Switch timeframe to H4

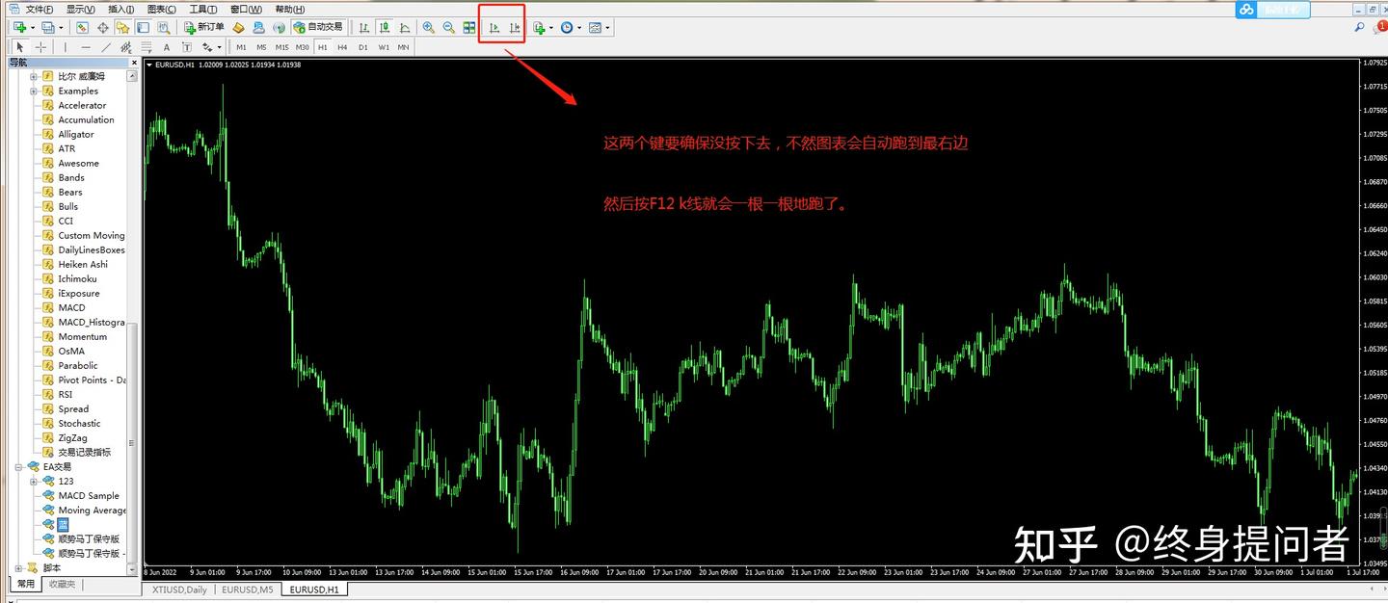point(342,46)
